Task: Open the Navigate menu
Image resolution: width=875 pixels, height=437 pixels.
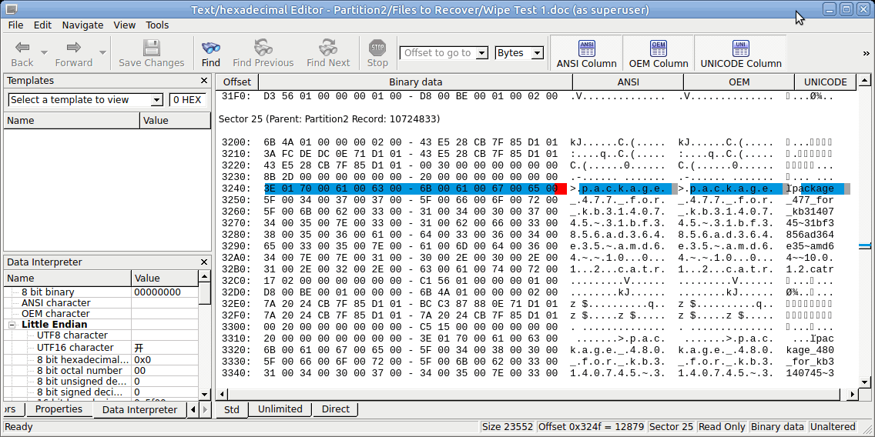Action: (x=82, y=25)
